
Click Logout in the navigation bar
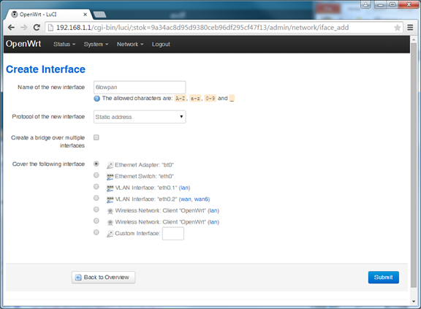(x=161, y=45)
